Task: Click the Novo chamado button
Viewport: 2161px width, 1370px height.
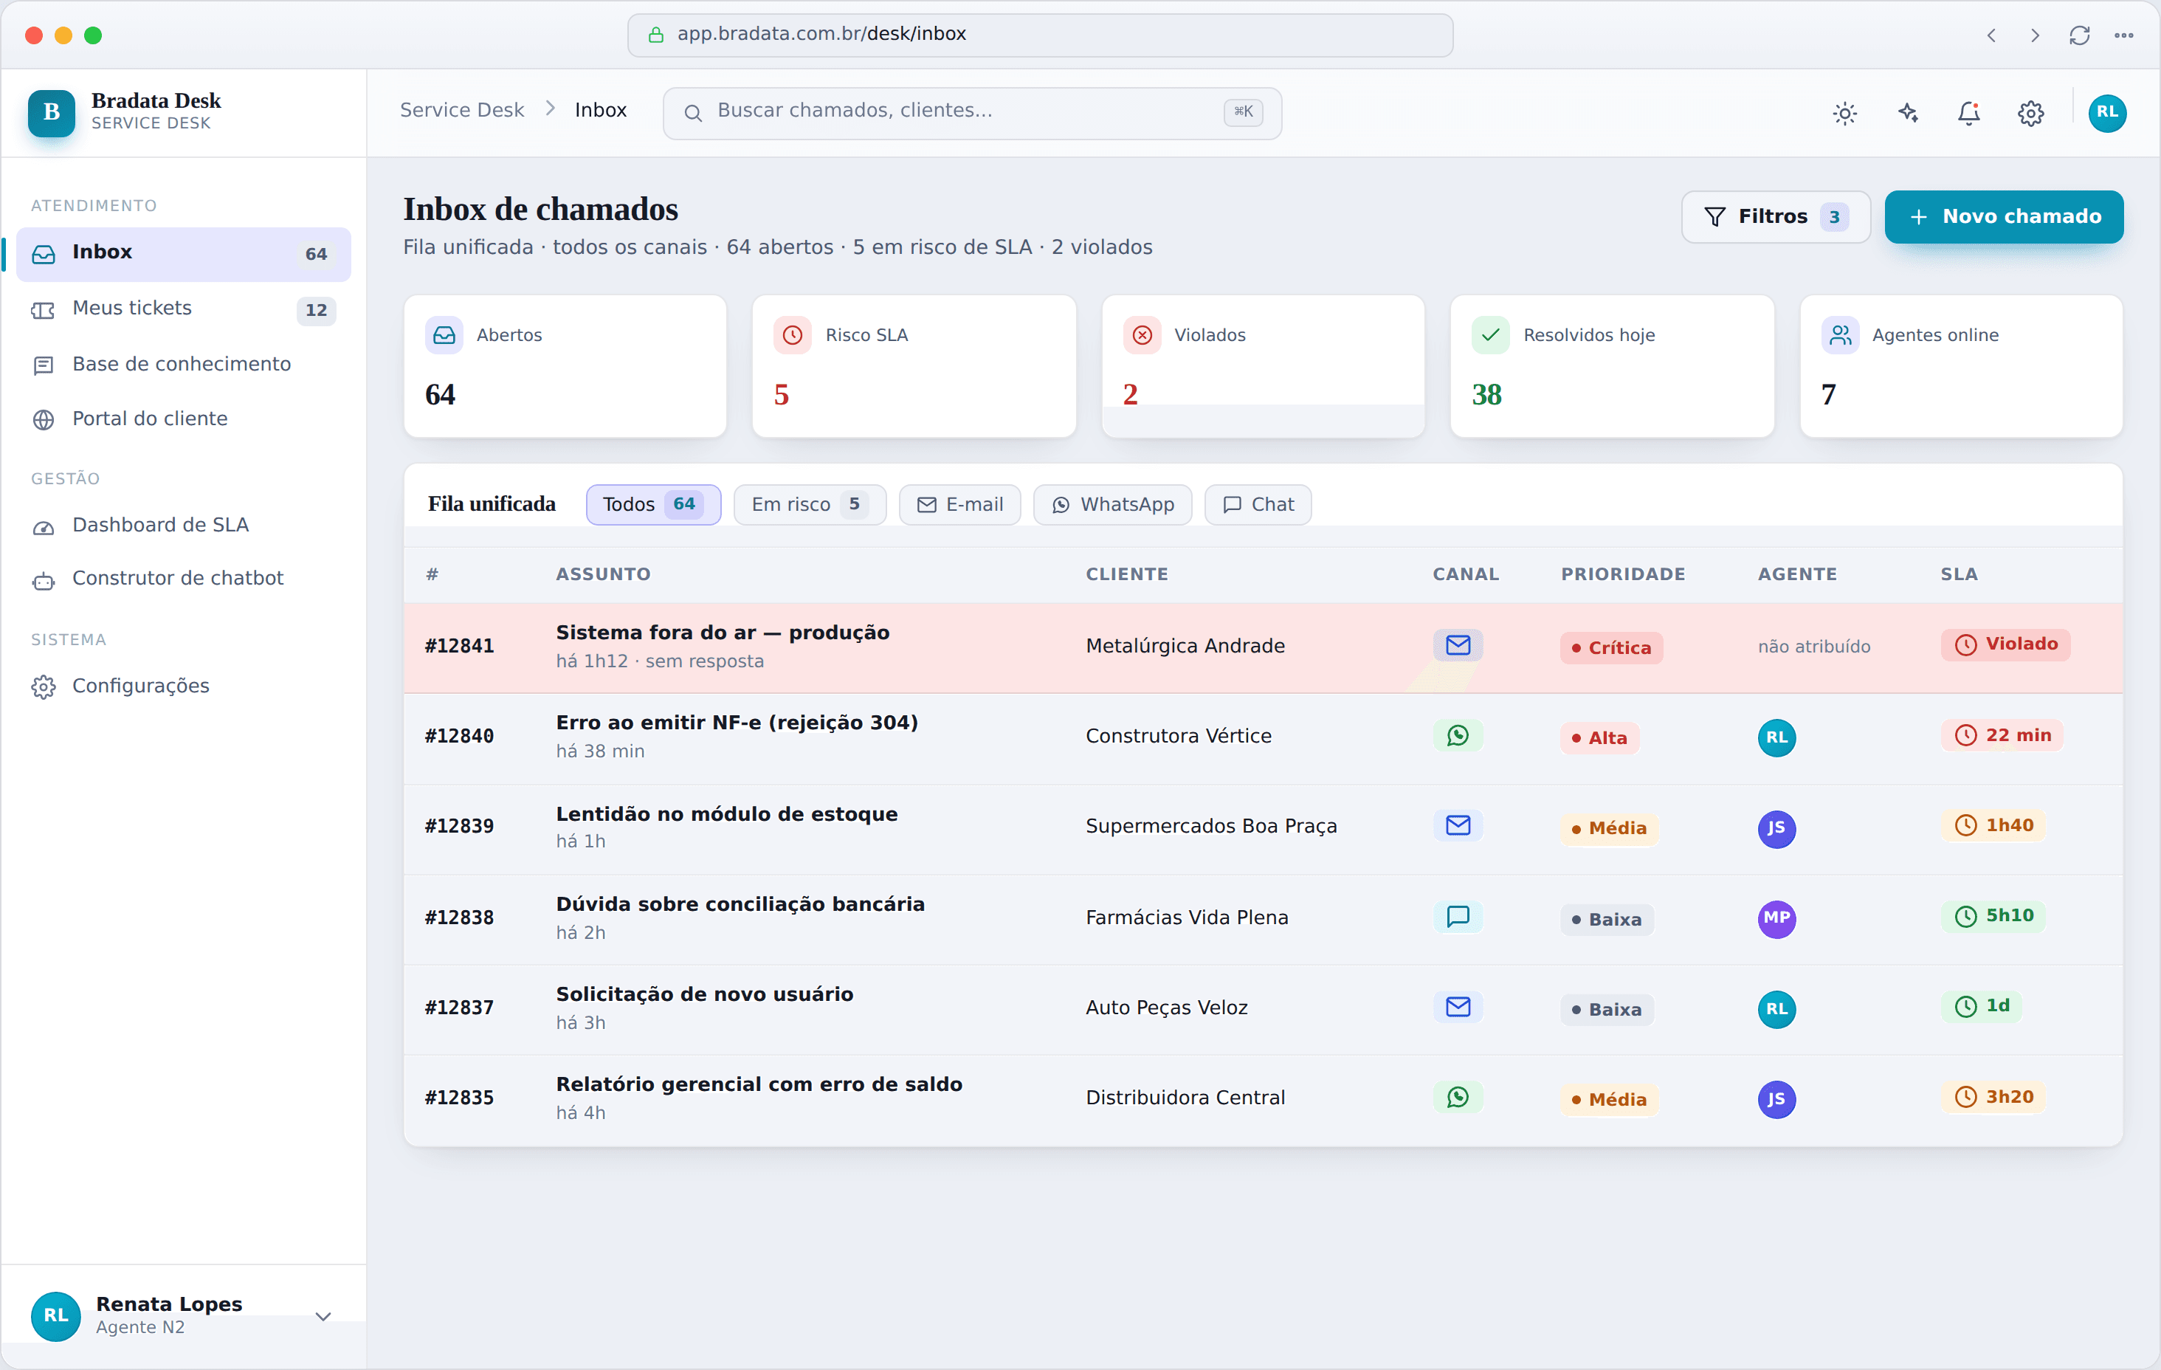Action: coord(2003,216)
